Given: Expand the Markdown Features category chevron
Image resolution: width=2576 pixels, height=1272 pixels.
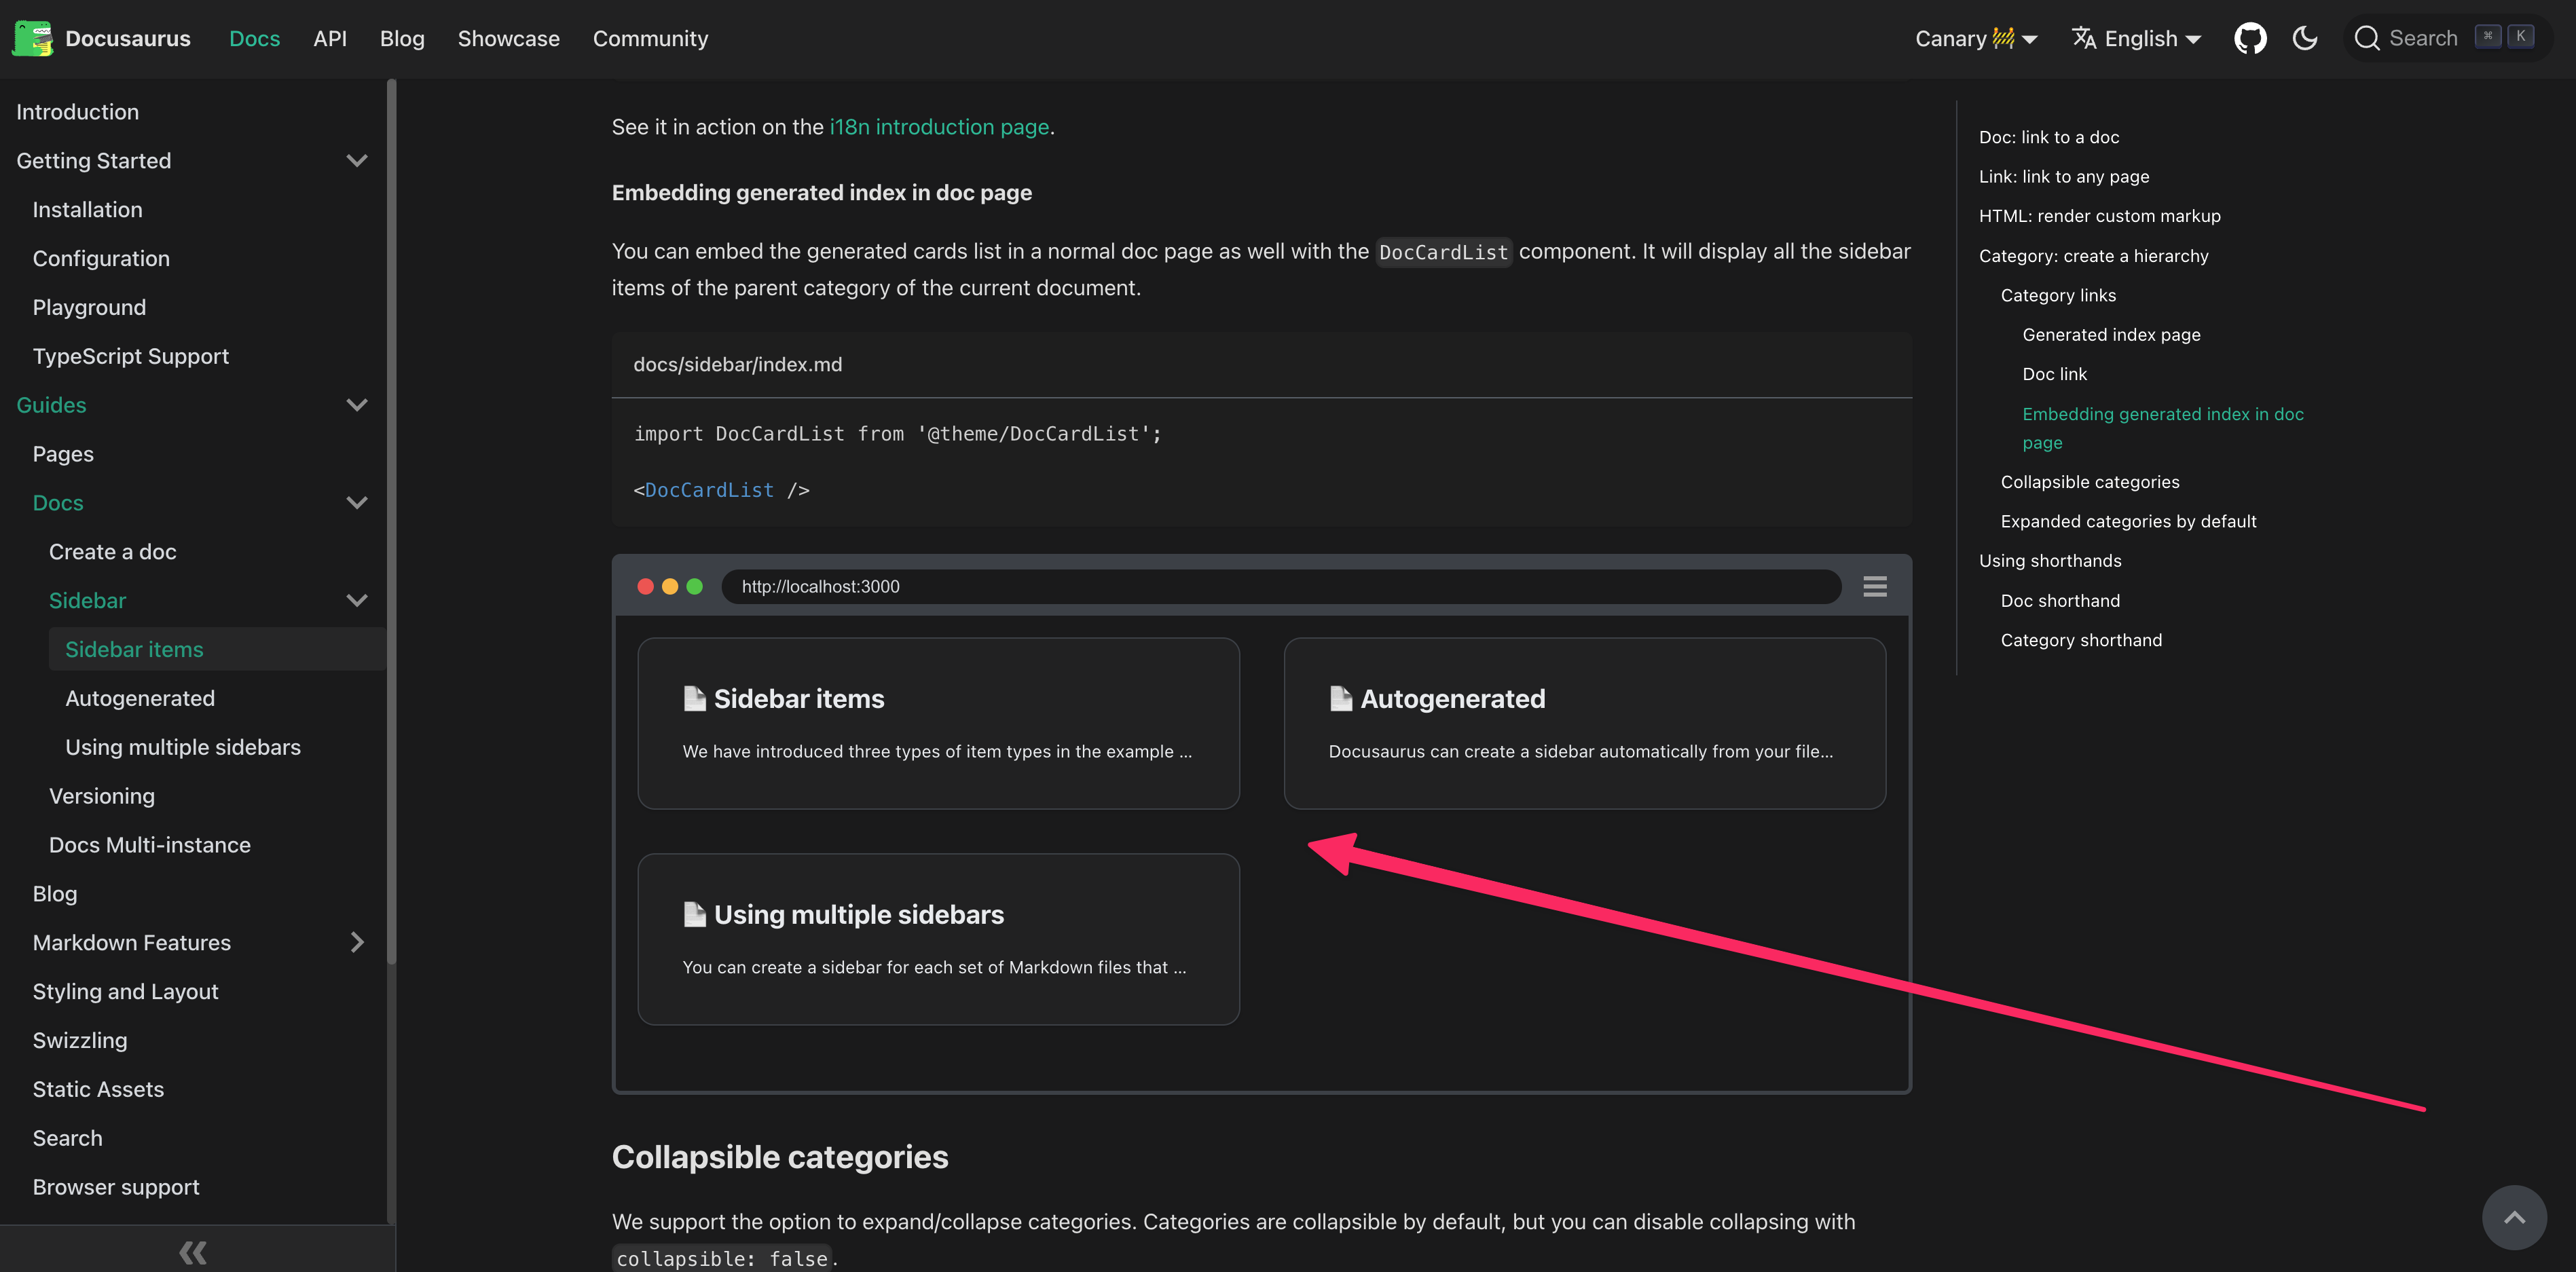Looking at the screenshot, I should point(357,943).
